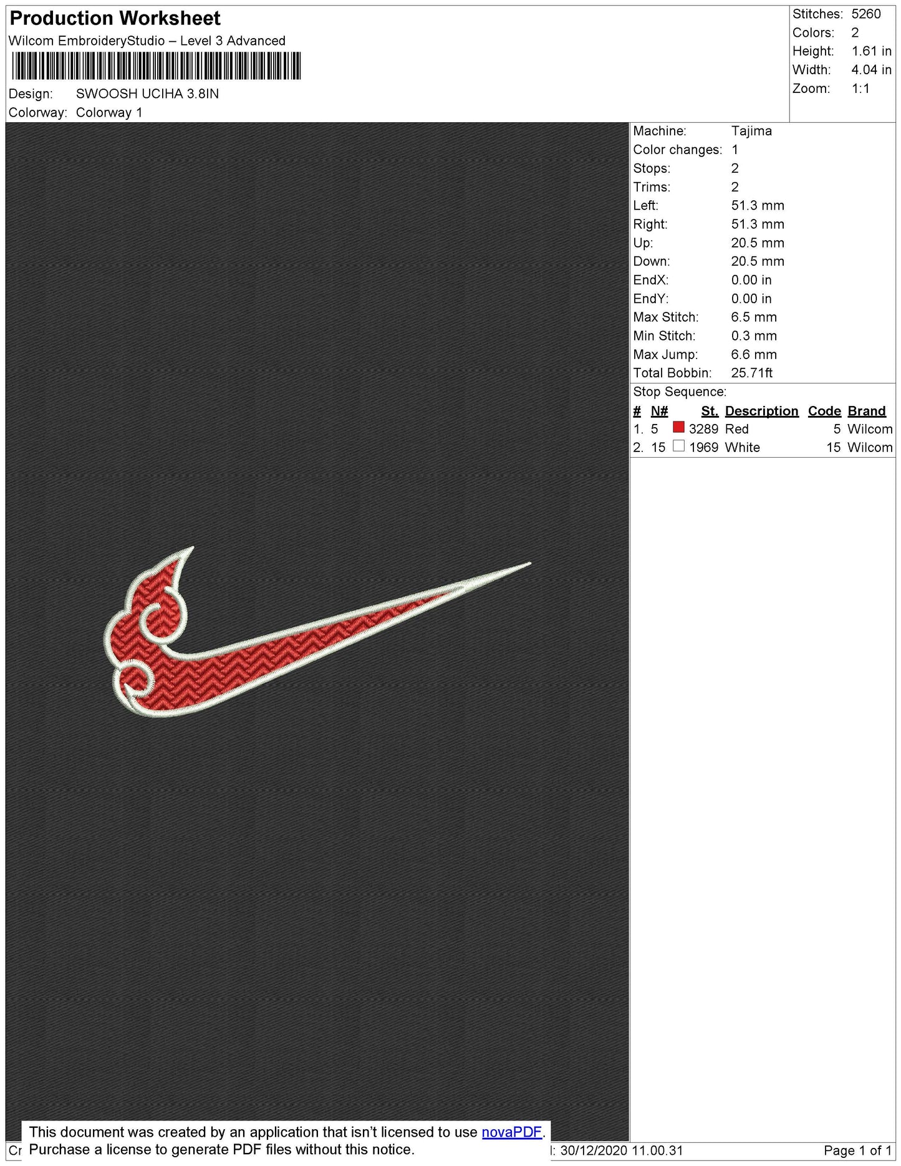Click the Max Jump value '6.6 mm'
This screenshot has height=1166, width=901.
pos(754,354)
